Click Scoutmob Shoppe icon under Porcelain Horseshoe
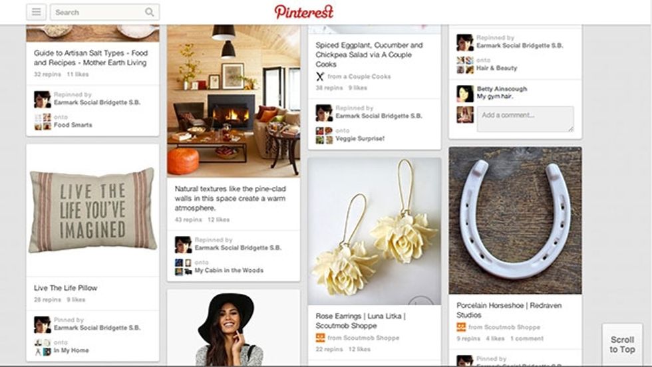Viewport: 652px width, 367px height. point(461,326)
